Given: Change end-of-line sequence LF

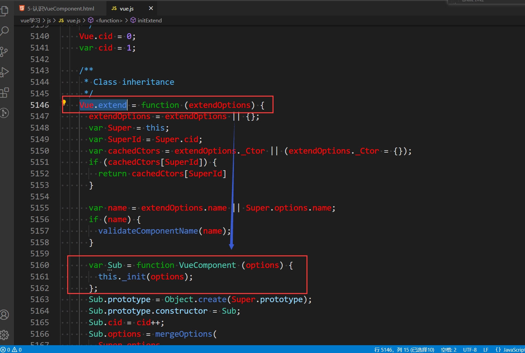Looking at the screenshot, I should tap(486, 350).
